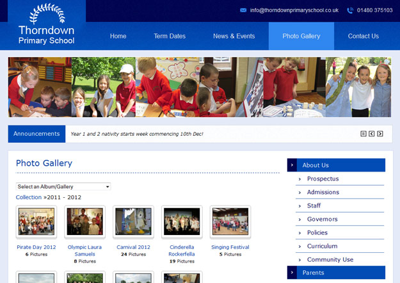Click the email envelope icon in header

coord(243,10)
